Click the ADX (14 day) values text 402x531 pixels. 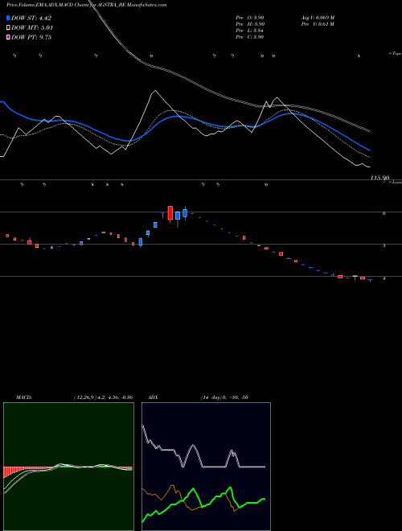(224, 397)
